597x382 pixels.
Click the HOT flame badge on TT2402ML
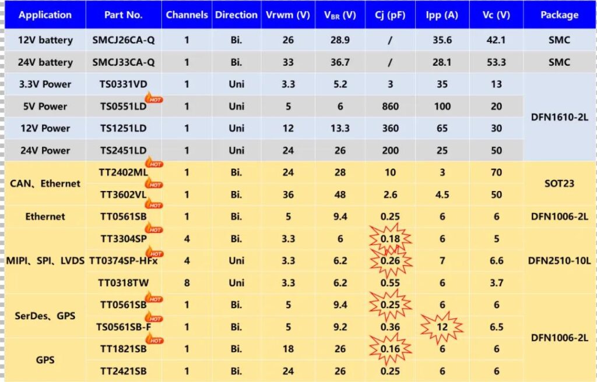(x=153, y=164)
